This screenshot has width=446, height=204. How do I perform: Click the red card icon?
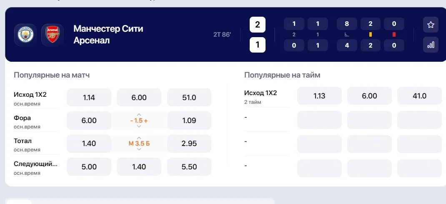click(394, 35)
